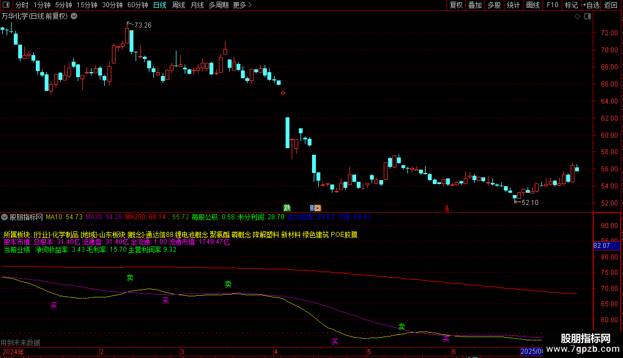
Task: Click the MA250: 68.14 value
Action: point(146,217)
